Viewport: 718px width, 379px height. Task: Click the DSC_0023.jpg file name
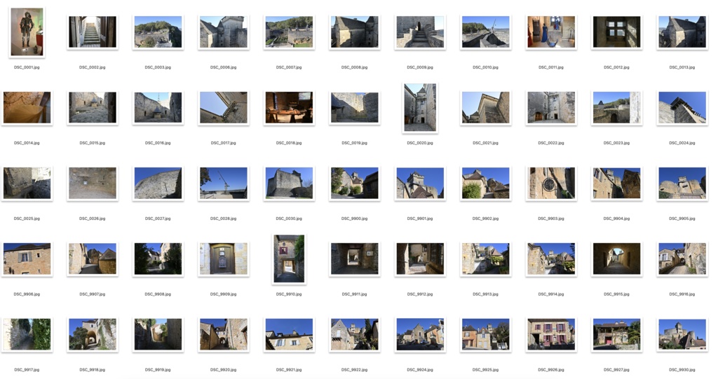coord(616,143)
